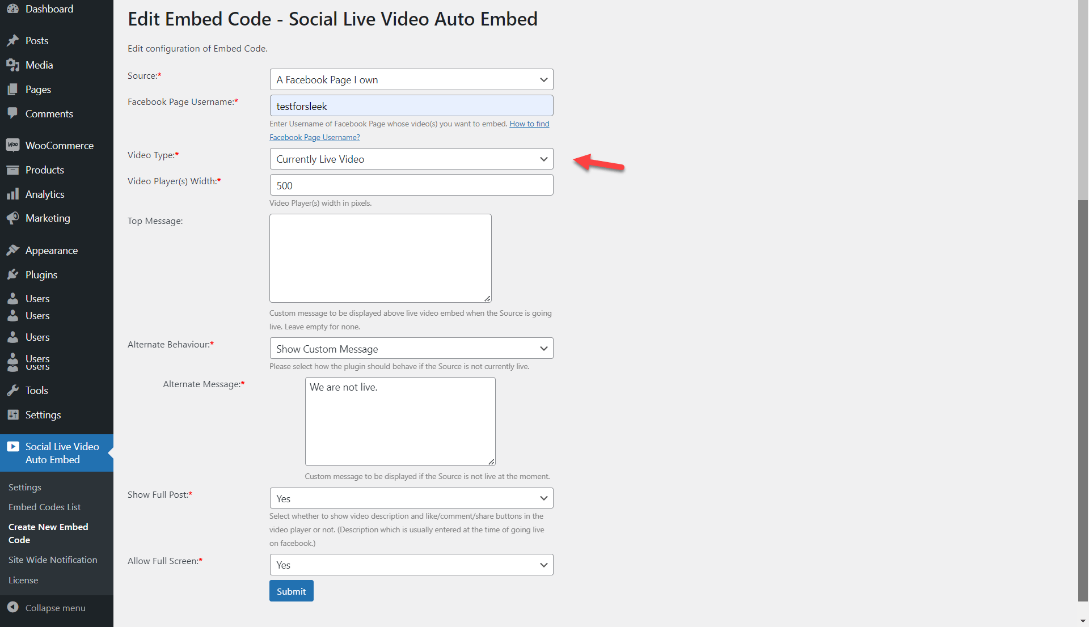
Task: Click the Appearance paintbrush icon
Action: click(12, 251)
